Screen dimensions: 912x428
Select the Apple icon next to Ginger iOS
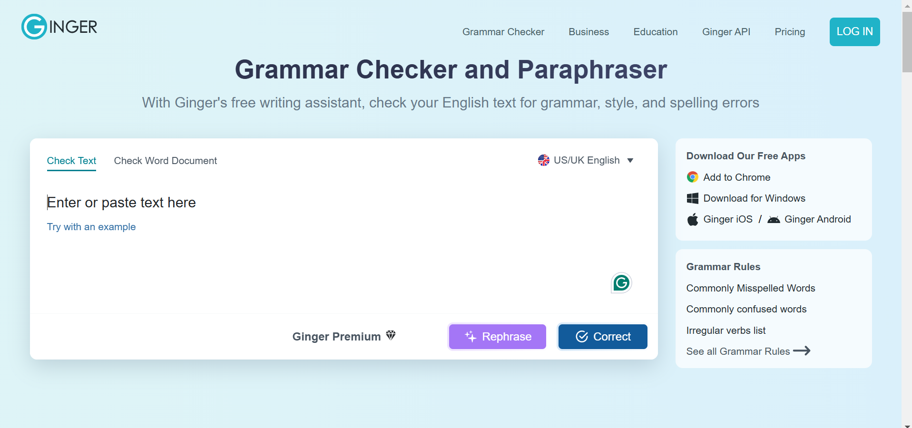coord(693,219)
